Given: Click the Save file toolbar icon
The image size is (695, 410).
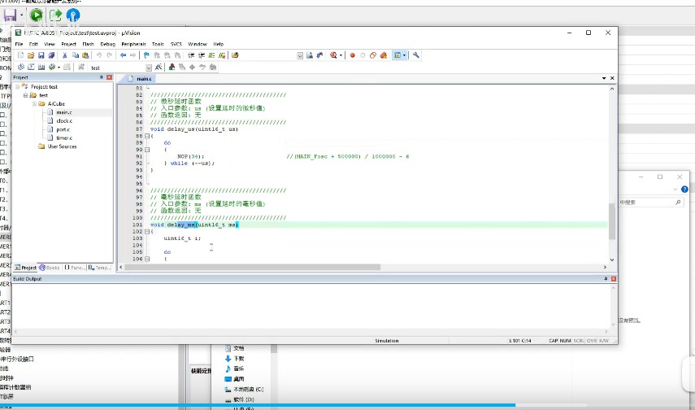Looking at the screenshot, I should click(x=41, y=55).
